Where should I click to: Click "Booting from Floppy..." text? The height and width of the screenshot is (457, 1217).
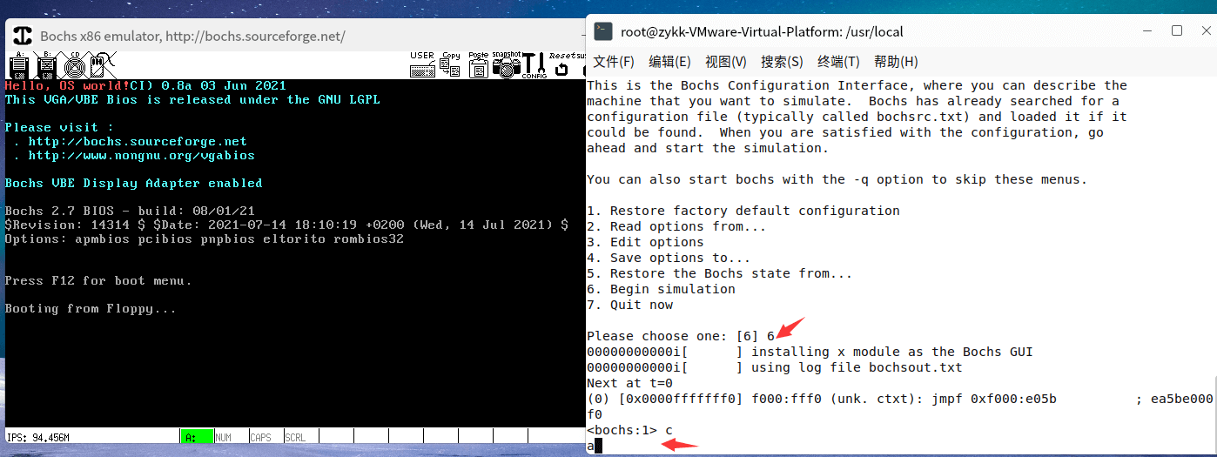91,308
